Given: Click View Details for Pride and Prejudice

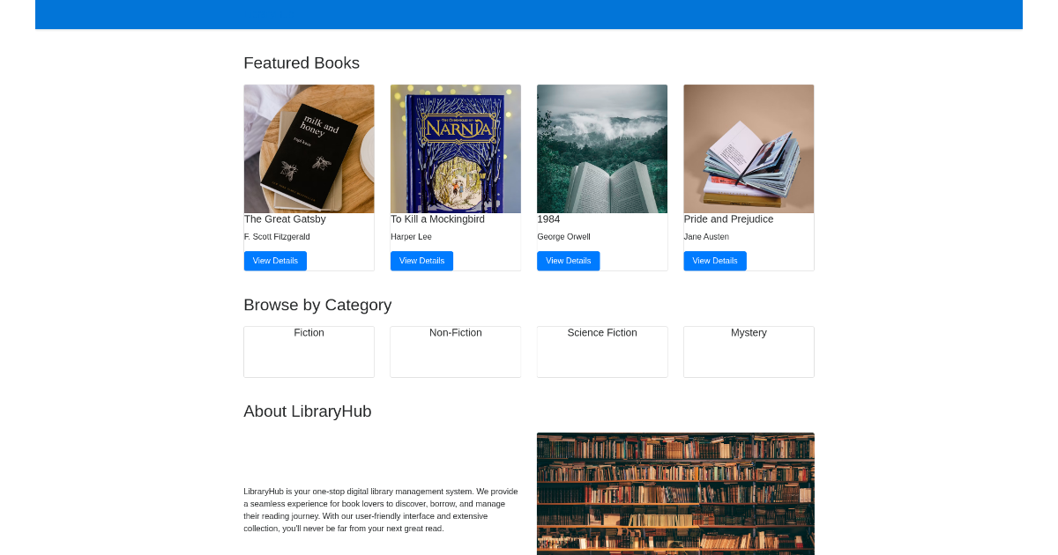Looking at the screenshot, I should pyautogui.click(x=714, y=261).
